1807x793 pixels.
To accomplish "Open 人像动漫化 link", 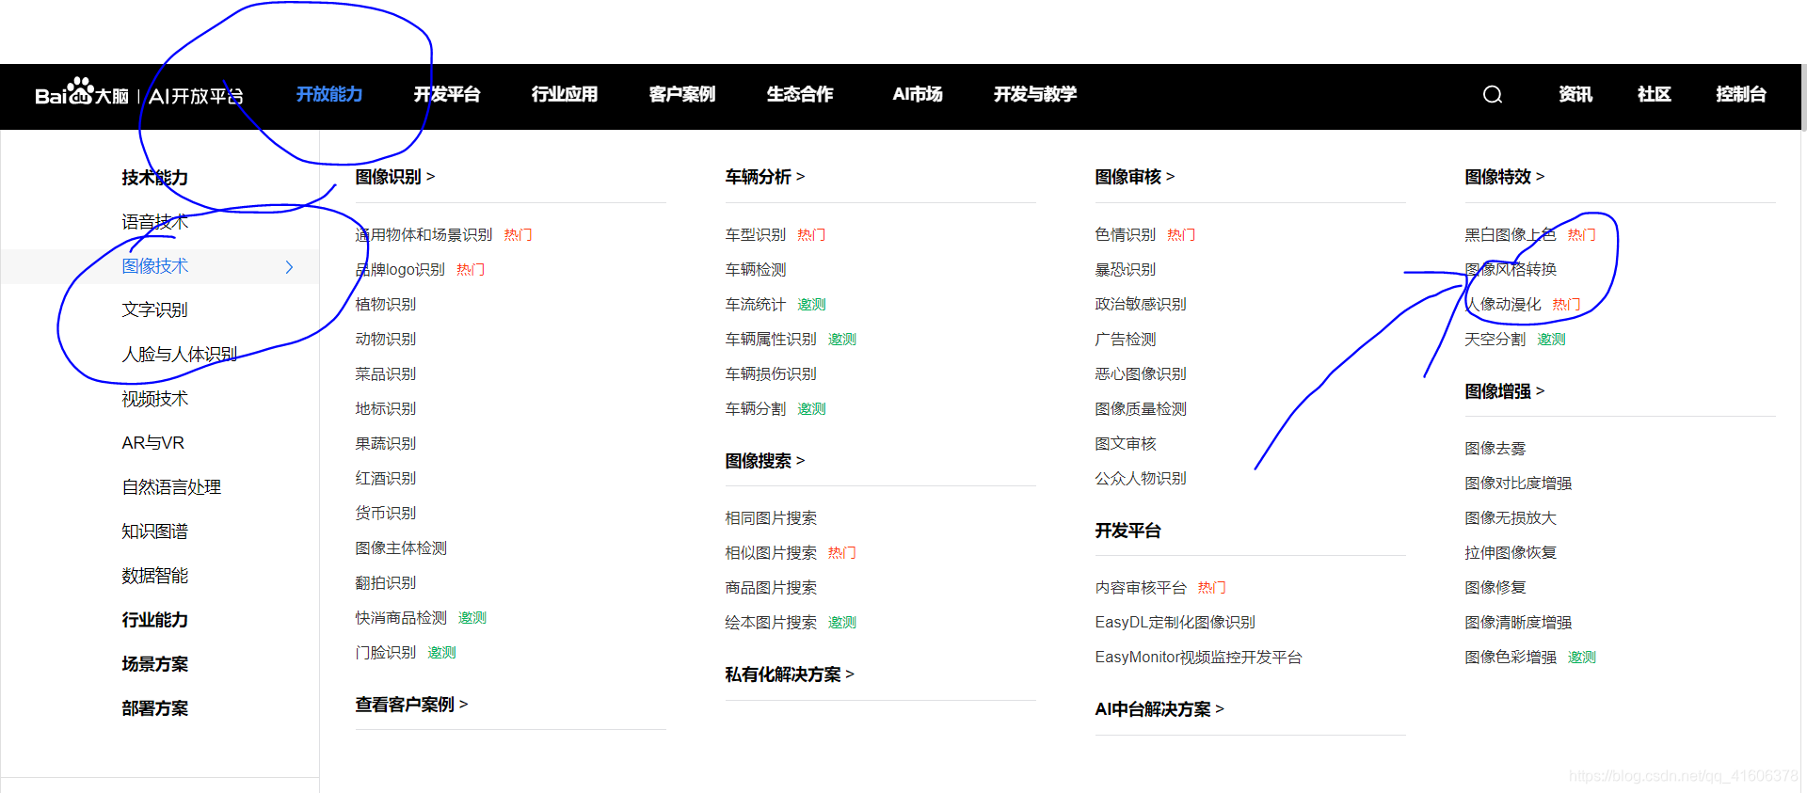I will [x=1503, y=305].
